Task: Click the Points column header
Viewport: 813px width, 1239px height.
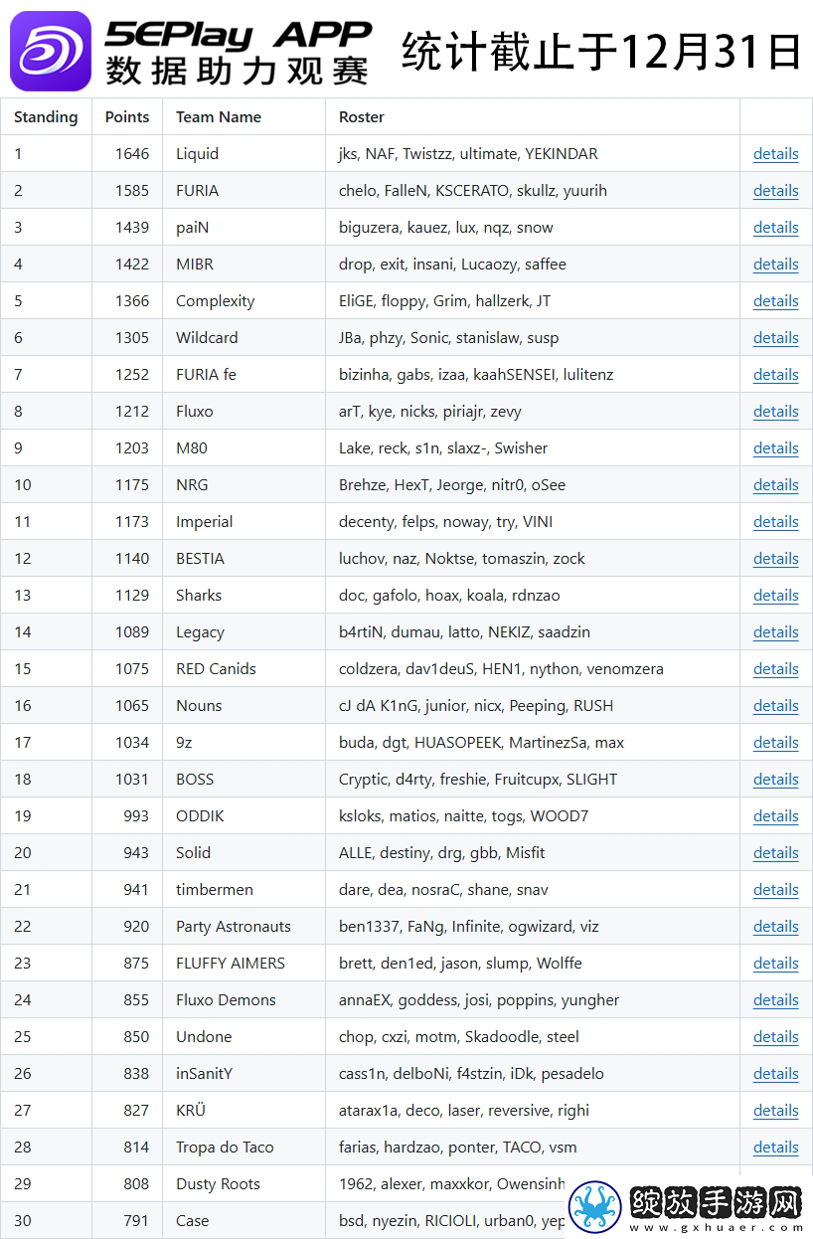Action: pos(127,117)
